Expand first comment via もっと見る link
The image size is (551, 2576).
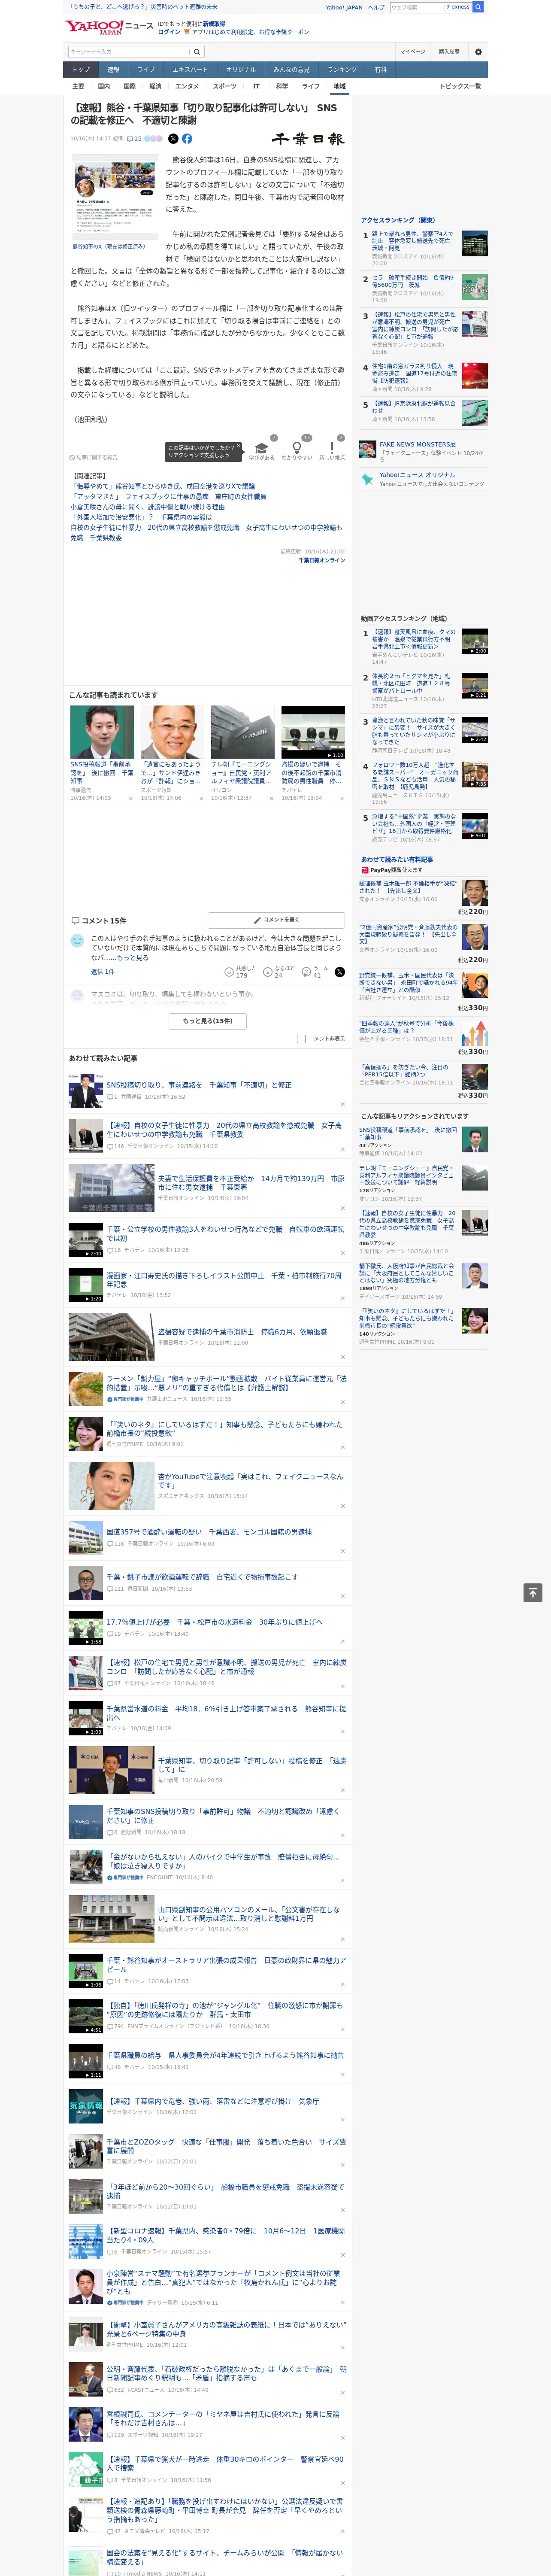pyautogui.click(x=133, y=958)
